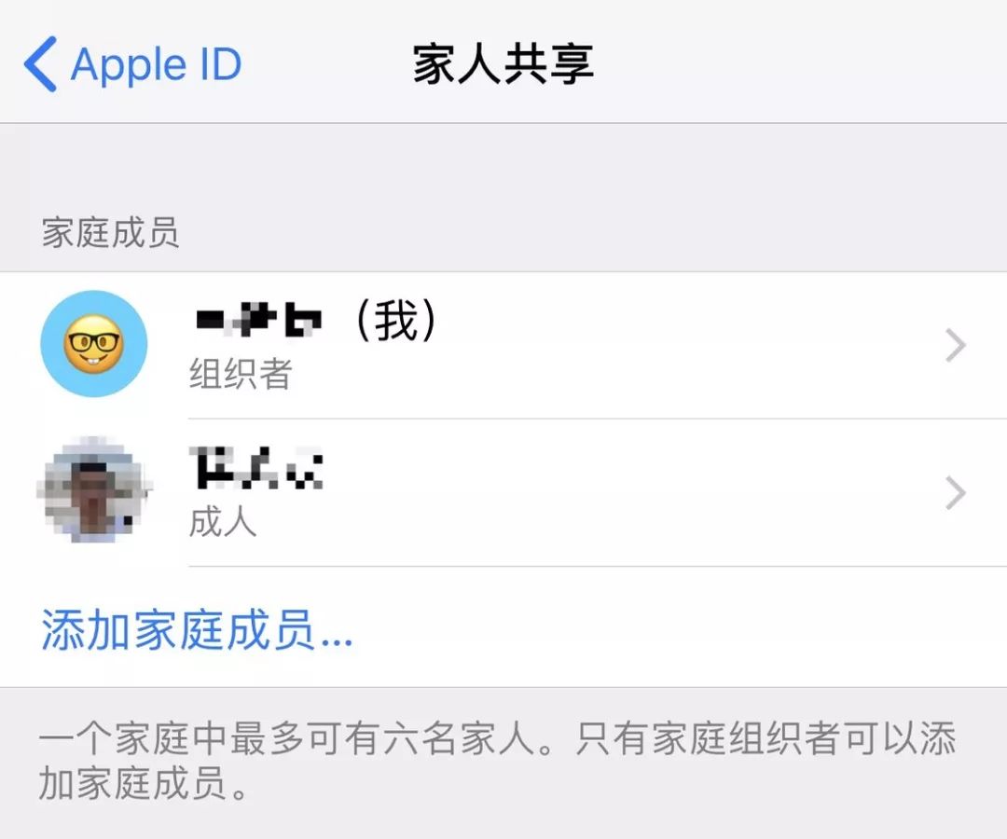Tap the 家人共享 page title
1007x839 pixels.
pyautogui.click(x=503, y=64)
